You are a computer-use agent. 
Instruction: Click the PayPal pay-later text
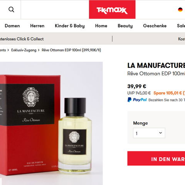click(167, 100)
